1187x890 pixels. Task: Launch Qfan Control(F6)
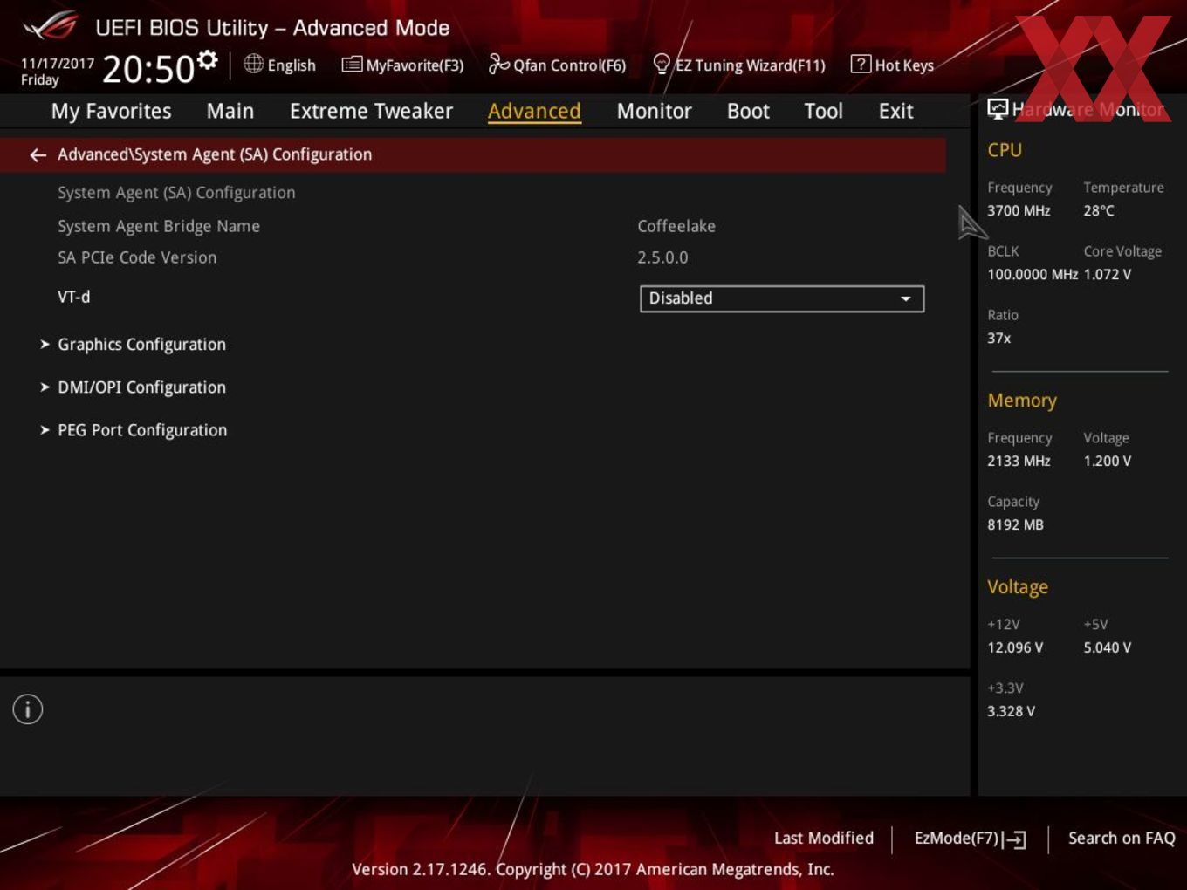coord(557,65)
